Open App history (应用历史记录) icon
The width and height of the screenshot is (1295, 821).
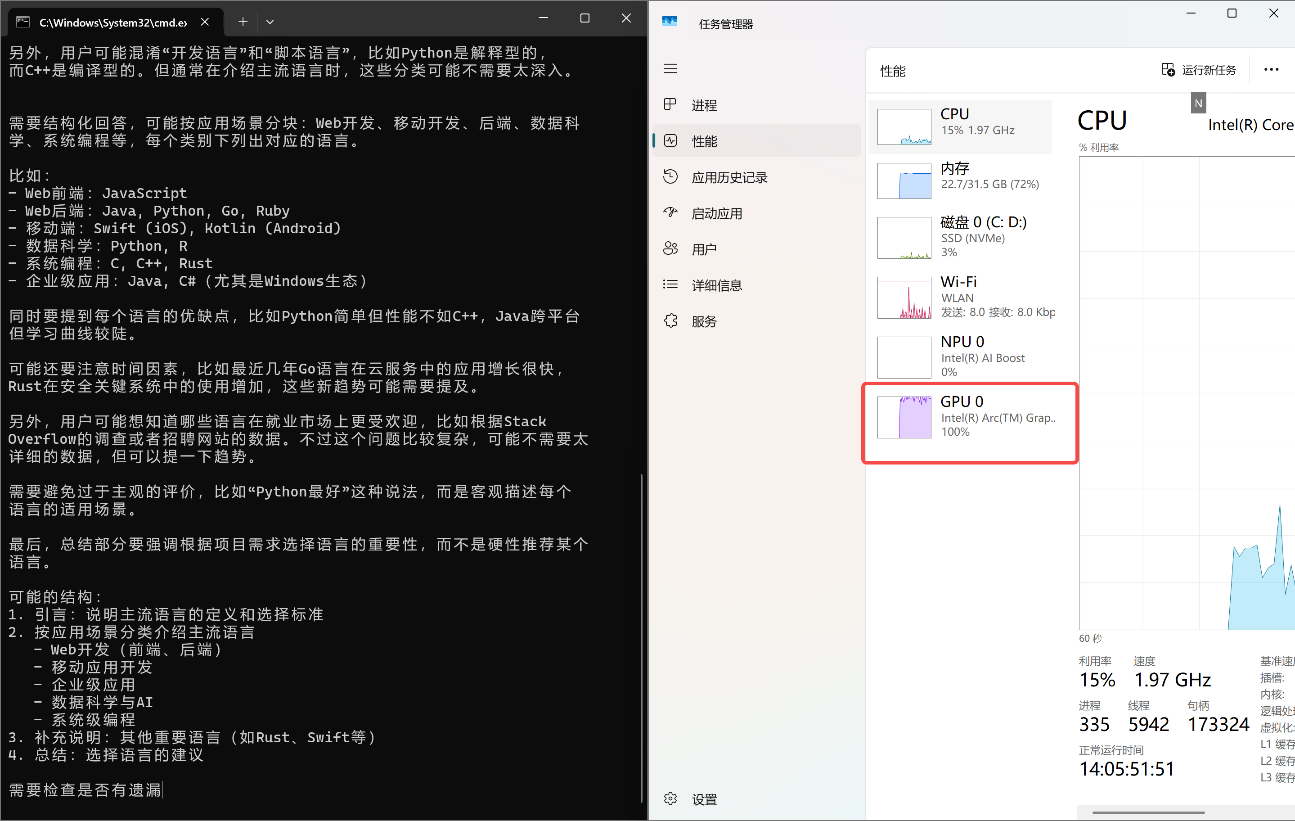coord(670,177)
